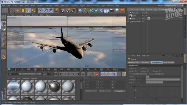The image size is (187, 105).
Task: Open the World coordinate dropdown
Action: tap(91, 91)
